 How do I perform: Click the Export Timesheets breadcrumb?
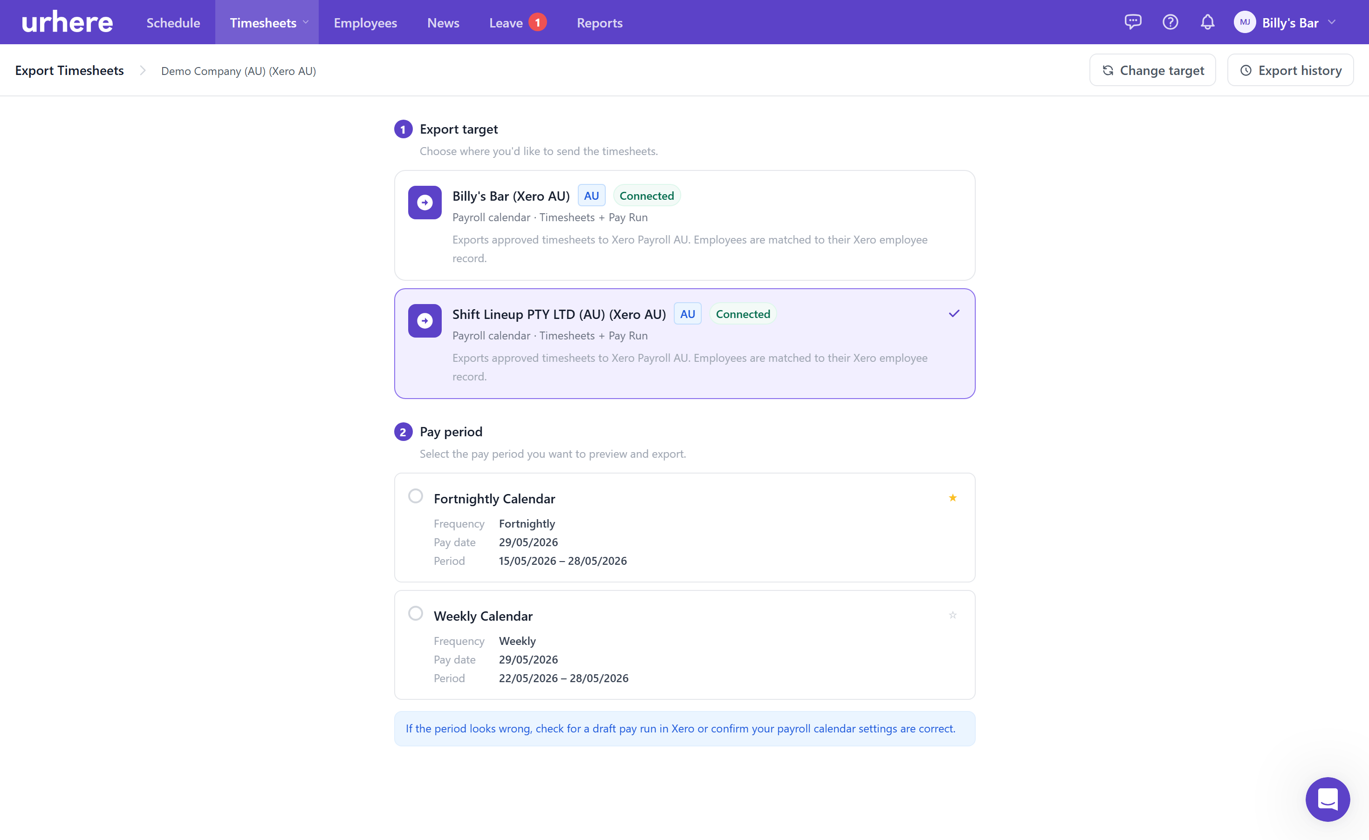coord(69,71)
